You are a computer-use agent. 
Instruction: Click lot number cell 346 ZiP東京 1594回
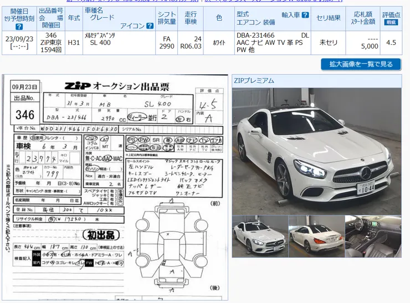51,43
